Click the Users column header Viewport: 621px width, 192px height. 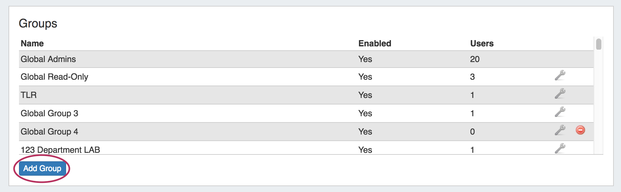[482, 43]
